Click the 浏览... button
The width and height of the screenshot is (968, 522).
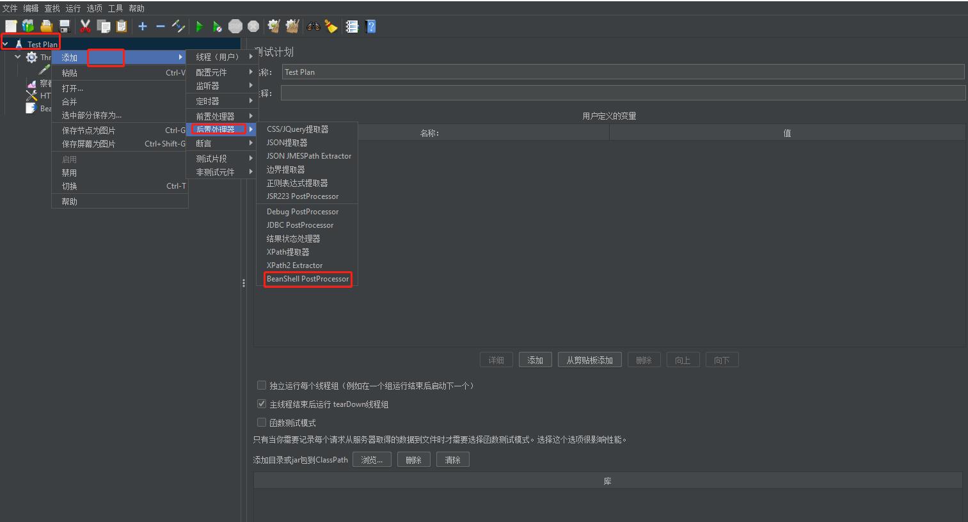coord(372,460)
